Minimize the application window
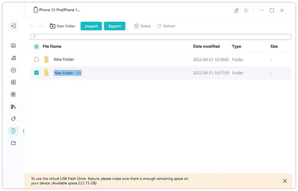 [262, 10]
